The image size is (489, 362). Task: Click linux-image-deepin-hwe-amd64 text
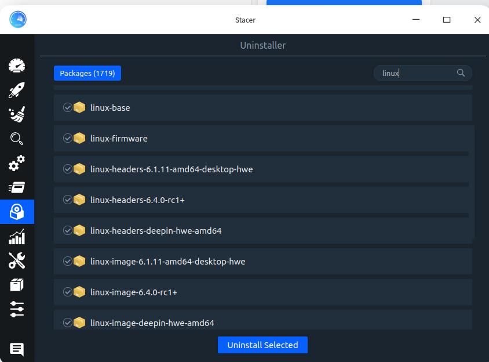click(152, 323)
